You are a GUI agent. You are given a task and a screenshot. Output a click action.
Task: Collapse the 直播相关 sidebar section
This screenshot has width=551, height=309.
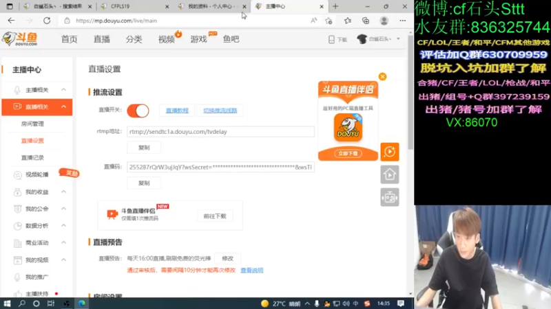63,106
